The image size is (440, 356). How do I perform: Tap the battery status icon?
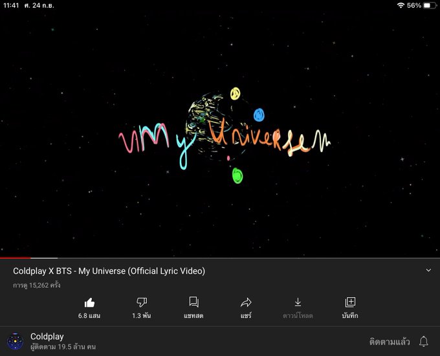pos(430,5)
